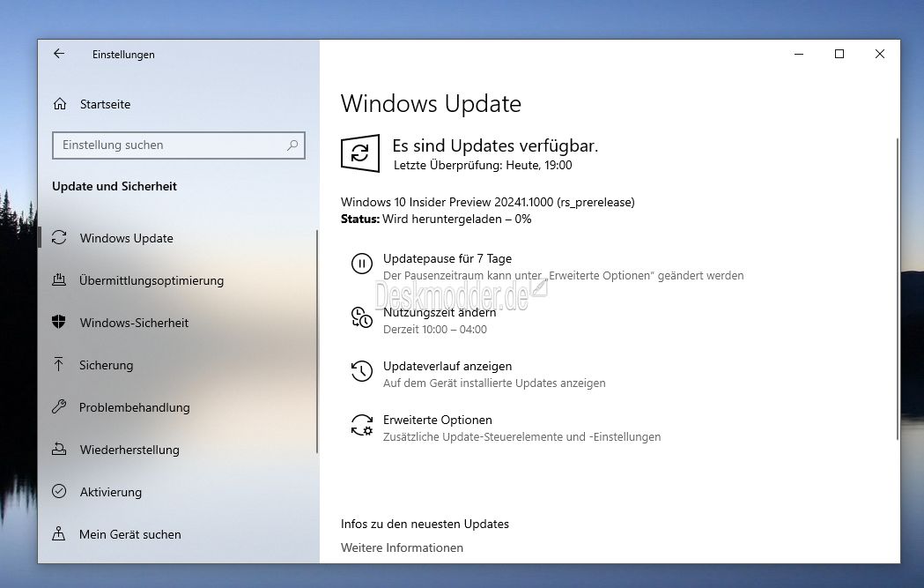Click the Status: Wird heruntergeladen – 0% line
The width and height of the screenshot is (924, 588).
[x=436, y=220]
